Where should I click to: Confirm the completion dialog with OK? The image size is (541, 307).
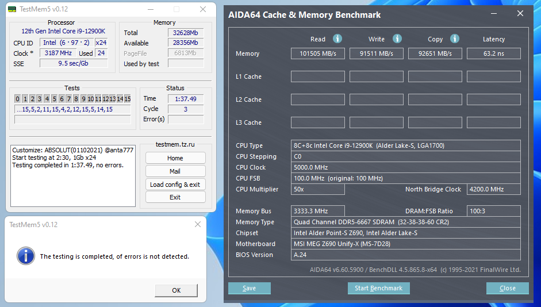click(177, 290)
